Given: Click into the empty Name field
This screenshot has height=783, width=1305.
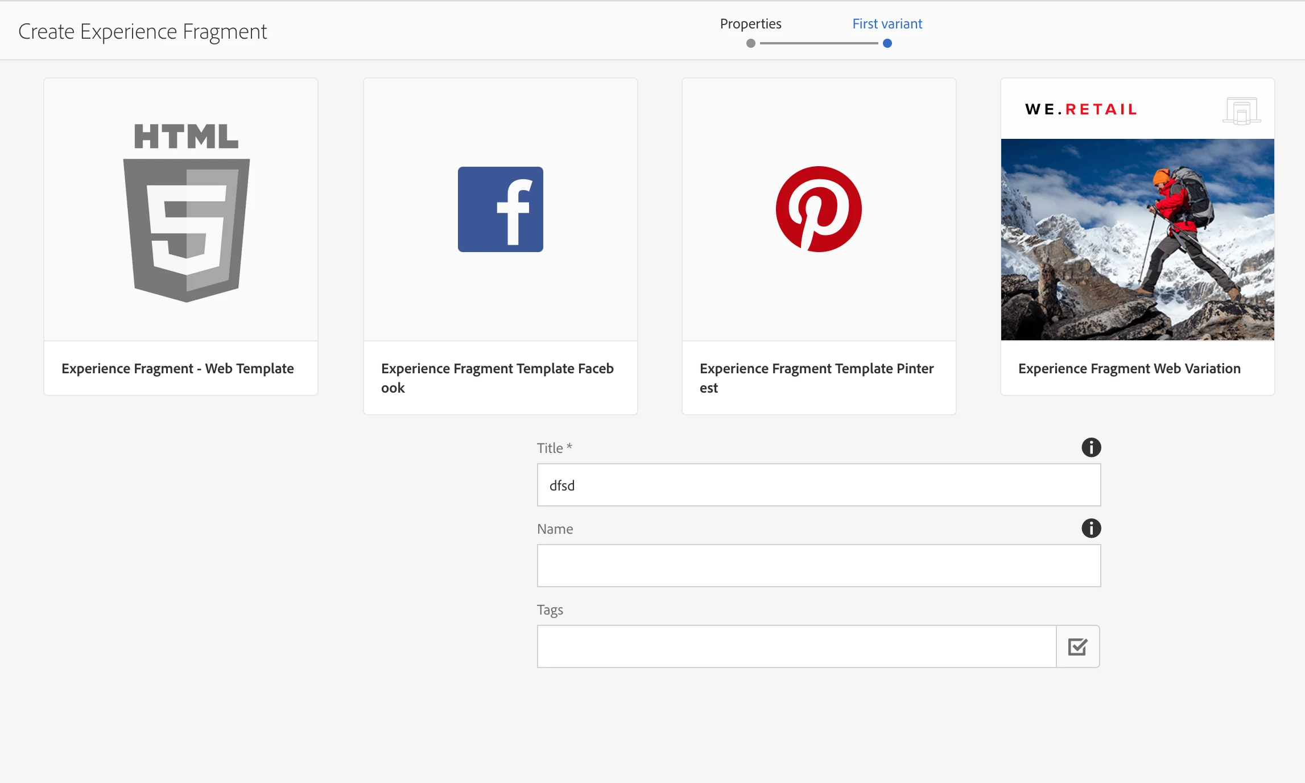Looking at the screenshot, I should point(818,566).
